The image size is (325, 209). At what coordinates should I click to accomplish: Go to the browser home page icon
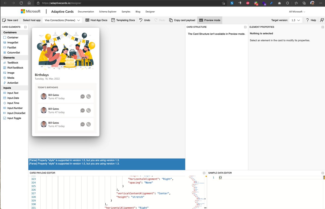29,3
